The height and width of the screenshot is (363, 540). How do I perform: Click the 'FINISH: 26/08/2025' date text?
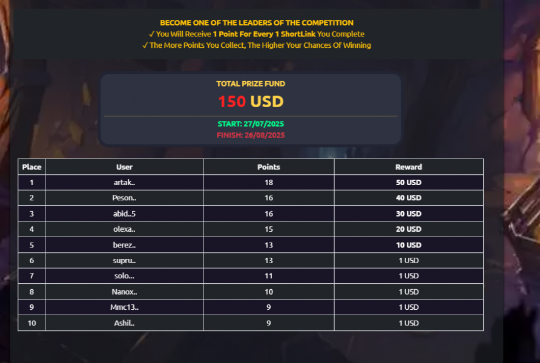click(251, 136)
